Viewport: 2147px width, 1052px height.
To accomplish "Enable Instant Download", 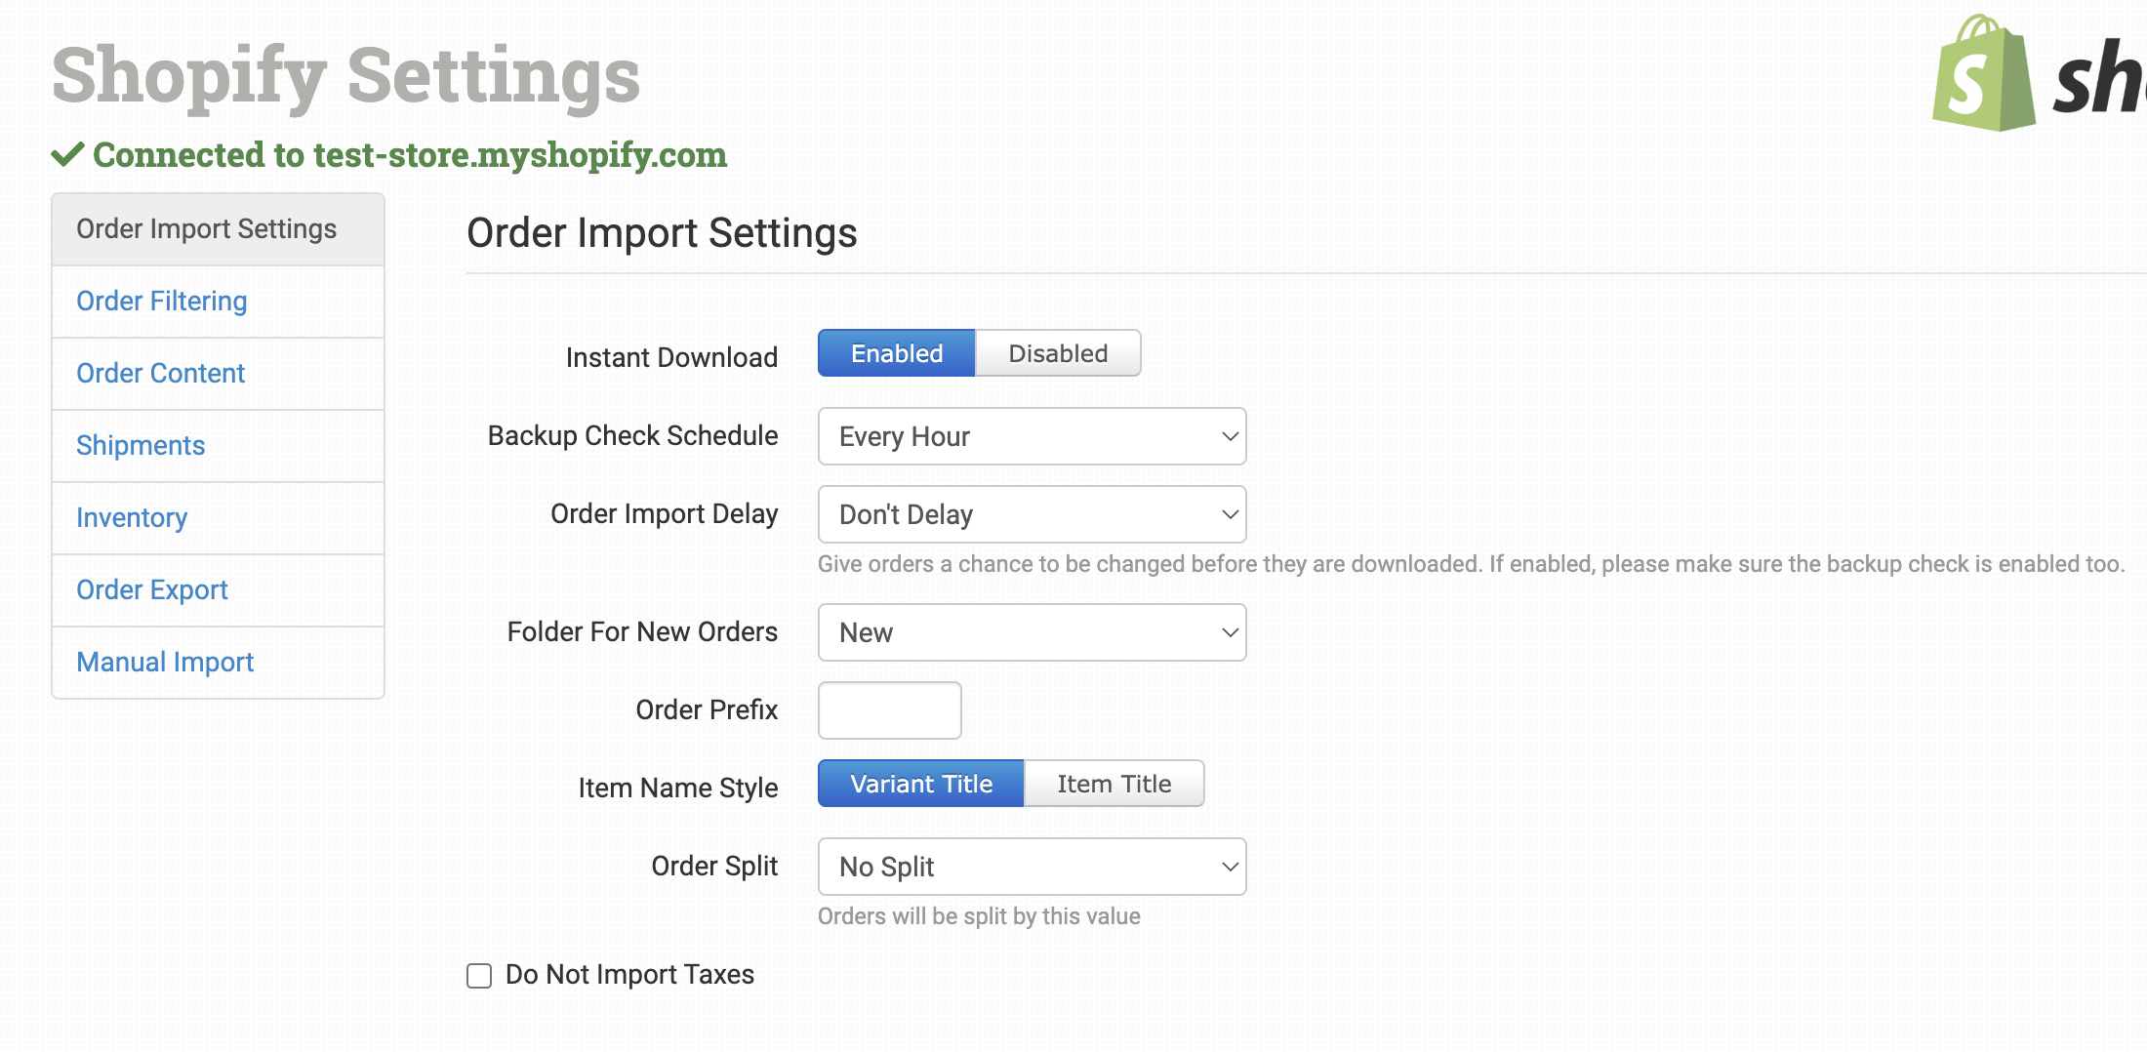I will click(896, 353).
